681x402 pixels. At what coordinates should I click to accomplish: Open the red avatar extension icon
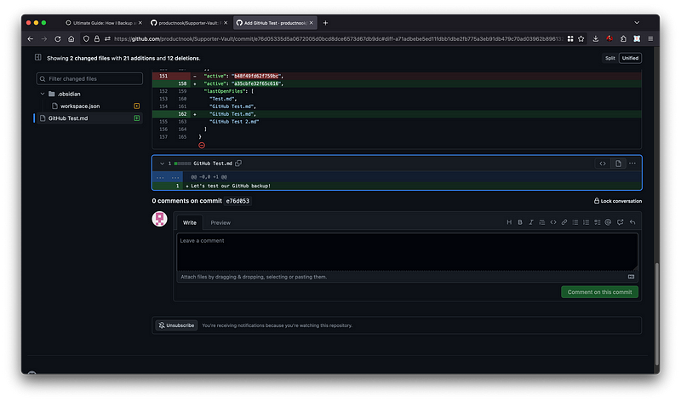pyautogui.click(x=609, y=38)
